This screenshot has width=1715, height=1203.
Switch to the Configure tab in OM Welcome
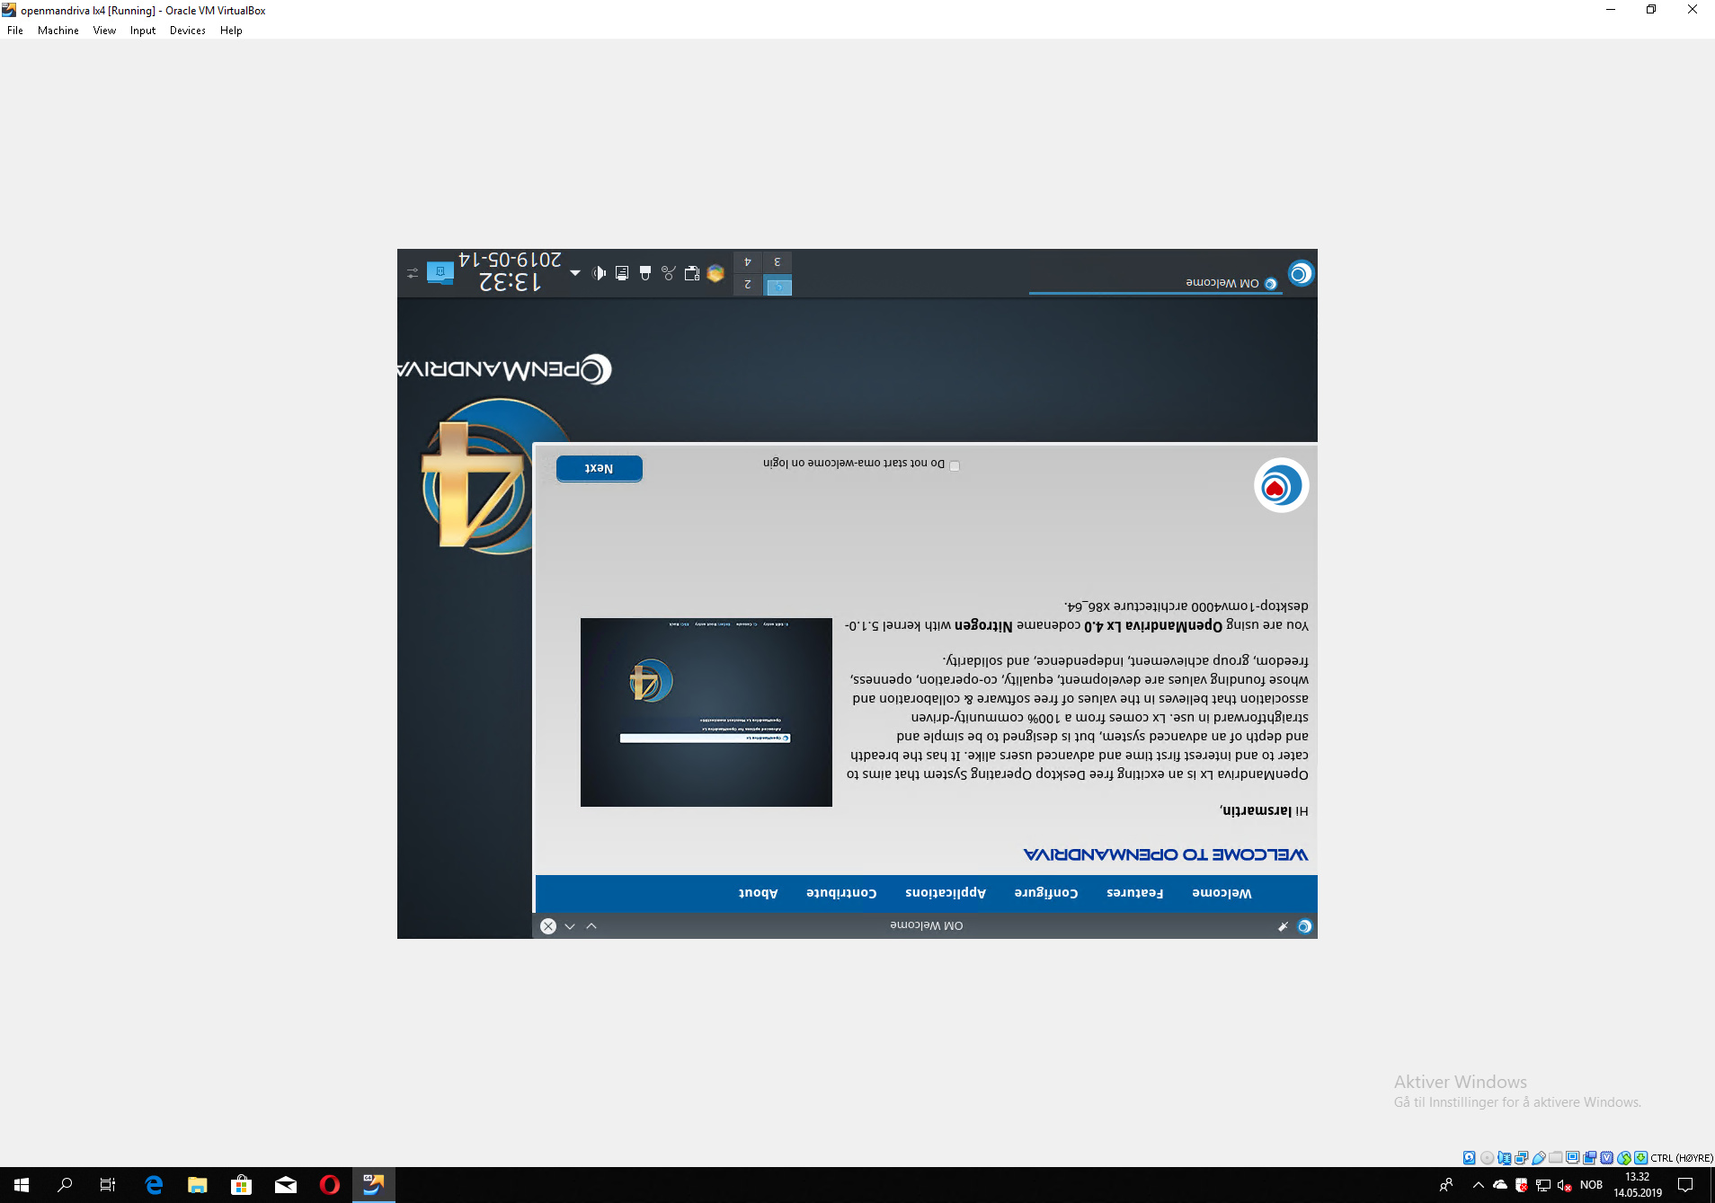tap(1046, 893)
